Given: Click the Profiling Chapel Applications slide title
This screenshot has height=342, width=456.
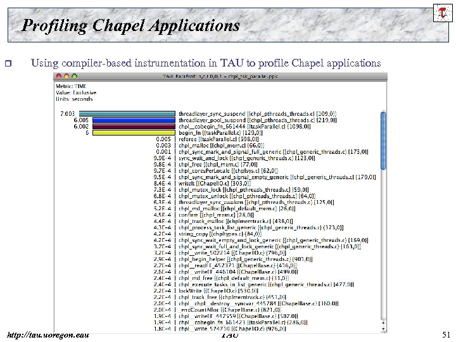Looking at the screenshot, I should click(130, 25).
